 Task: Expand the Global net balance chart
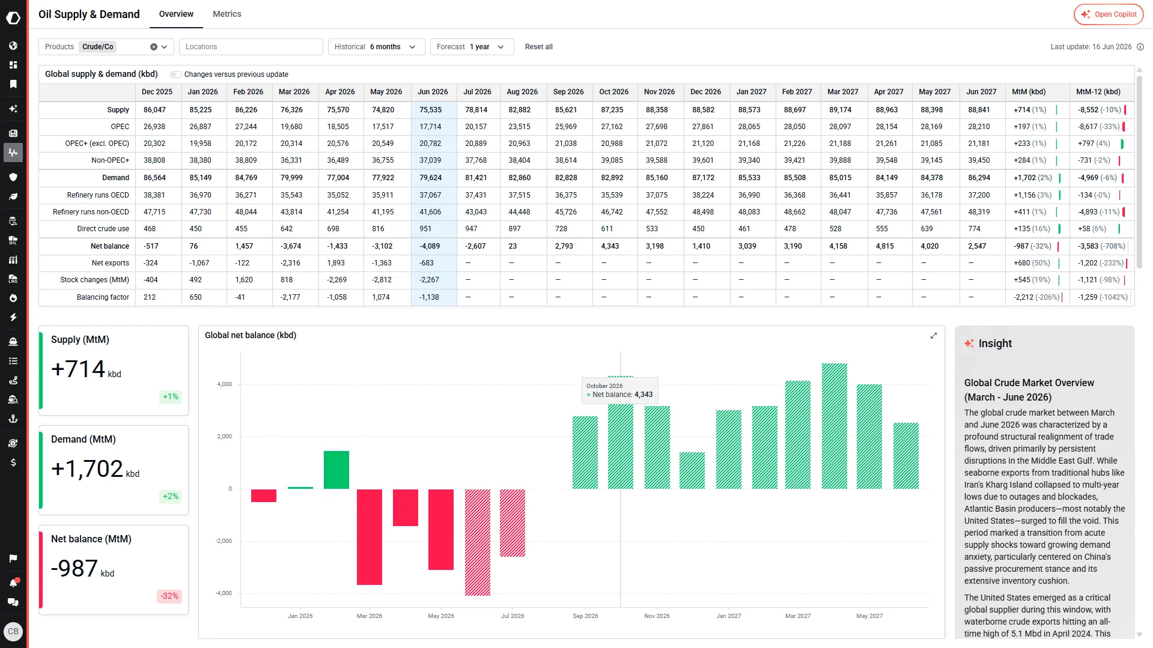tap(934, 336)
